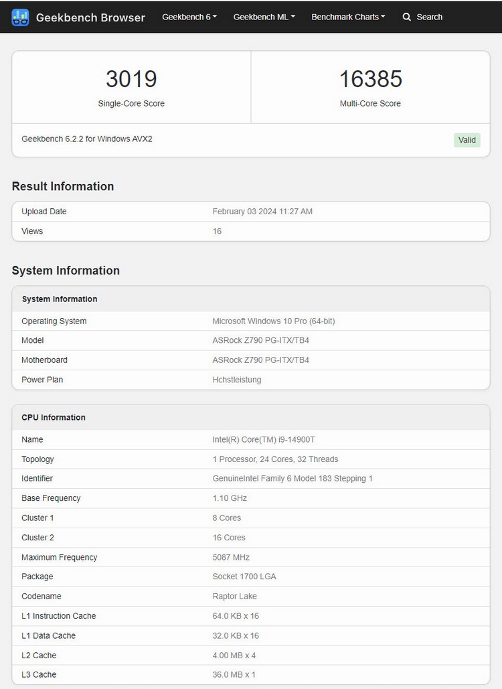
Task: Click the Model value ASRock Z790 PG-ITX/TB4
Action: pos(260,341)
